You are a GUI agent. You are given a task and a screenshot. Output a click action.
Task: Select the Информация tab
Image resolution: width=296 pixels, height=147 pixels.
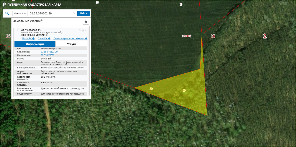[x=35, y=44]
